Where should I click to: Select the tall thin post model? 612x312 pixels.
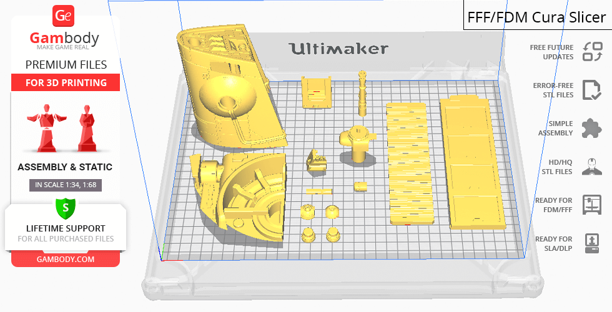click(362, 92)
